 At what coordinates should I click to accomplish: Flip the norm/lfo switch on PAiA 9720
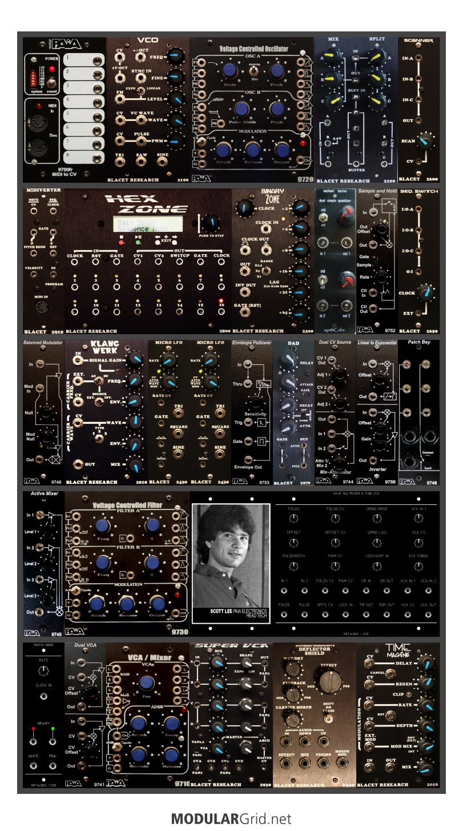tap(254, 71)
